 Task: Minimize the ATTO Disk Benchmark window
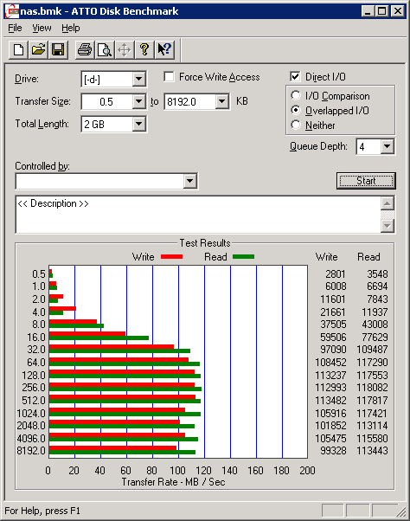tap(367, 11)
